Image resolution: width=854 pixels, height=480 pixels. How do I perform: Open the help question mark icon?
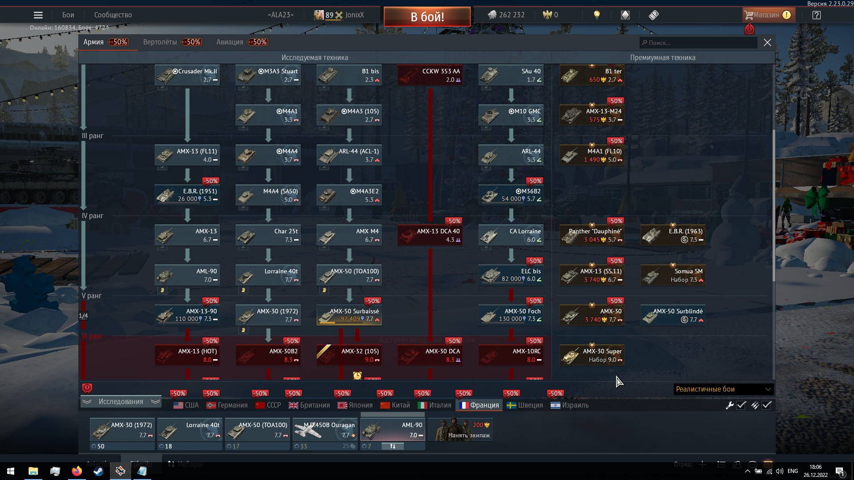click(816, 15)
